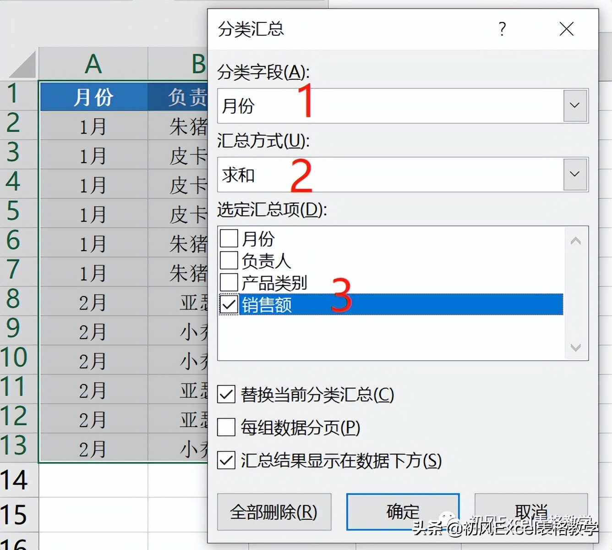This screenshot has width=612, height=550.
Task: Enable 每组数据分页 checkbox
Action: tap(226, 427)
